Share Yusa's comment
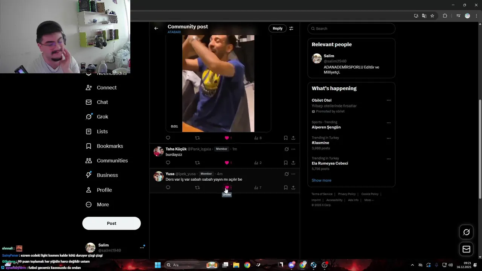The image size is (482, 271). tap(293, 187)
